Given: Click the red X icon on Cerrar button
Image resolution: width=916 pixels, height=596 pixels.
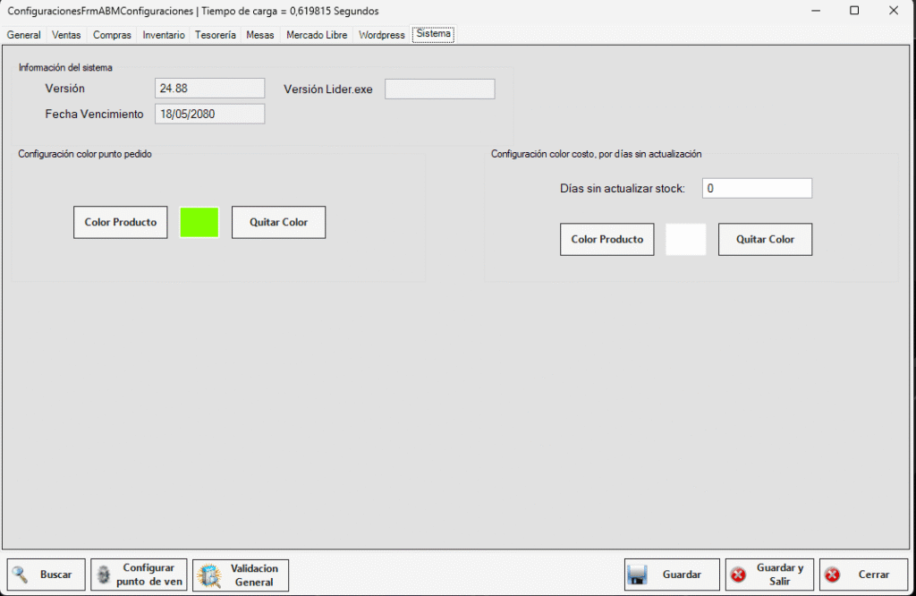Looking at the screenshot, I should [x=833, y=575].
